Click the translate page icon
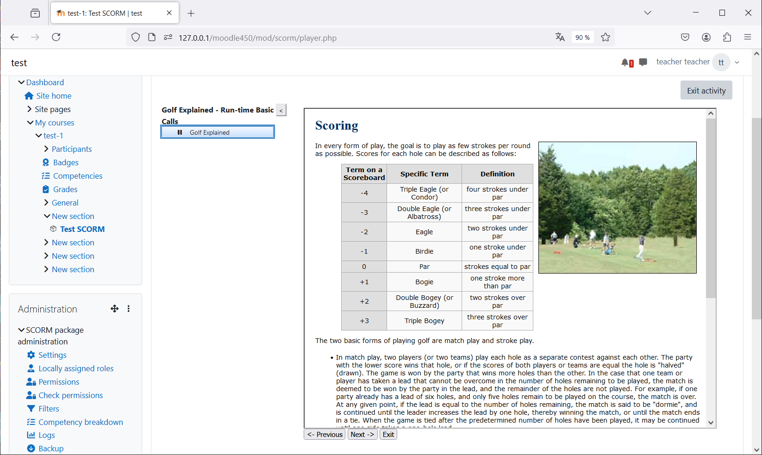The height and width of the screenshot is (455, 762). point(560,37)
